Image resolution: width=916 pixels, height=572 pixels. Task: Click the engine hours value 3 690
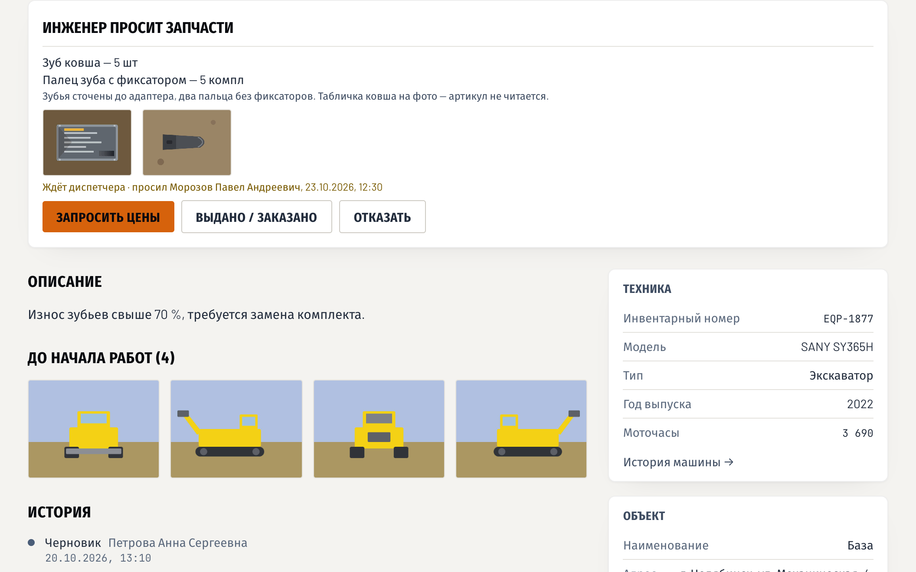pos(858,433)
